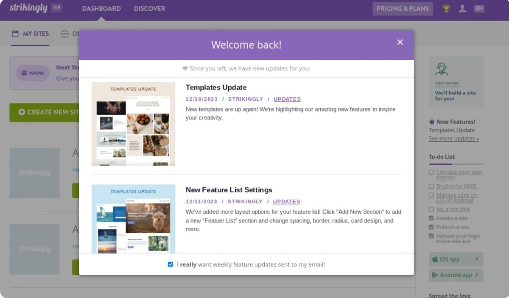Click the "To-do List" heading
Viewport: 509px width, 298px height.
pyautogui.click(x=442, y=157)
